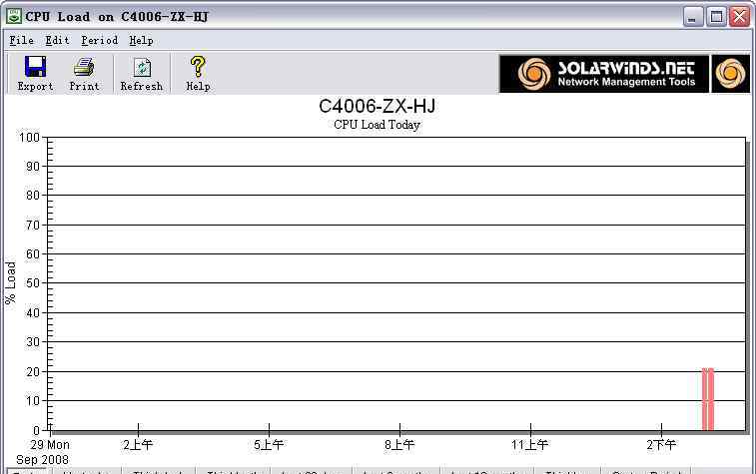The image size is (756, 474).
Task: Maximize the CPU Load window
Action: [716, 17]
